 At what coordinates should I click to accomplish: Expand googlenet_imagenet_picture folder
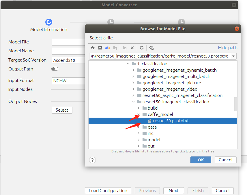coord(133,83)
